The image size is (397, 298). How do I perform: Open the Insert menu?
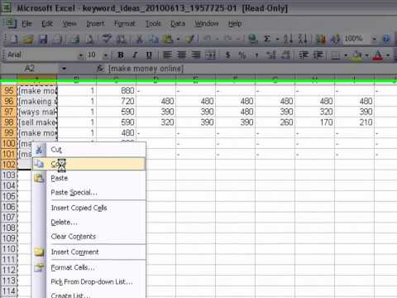[95, 24]
